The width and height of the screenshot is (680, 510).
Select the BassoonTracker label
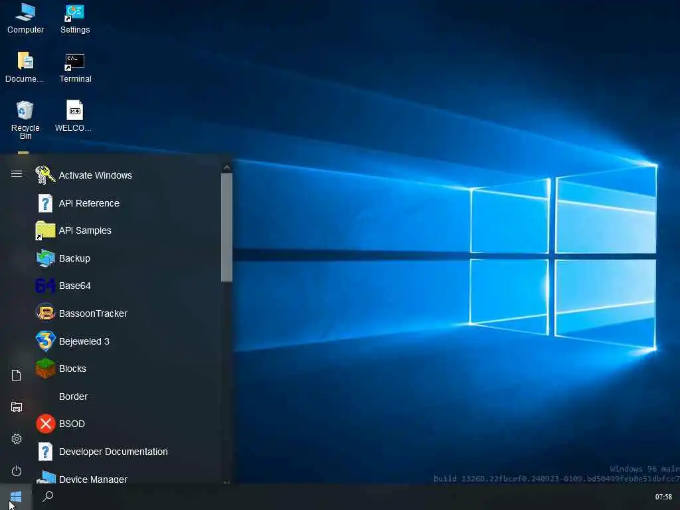[x=93, y=313]
